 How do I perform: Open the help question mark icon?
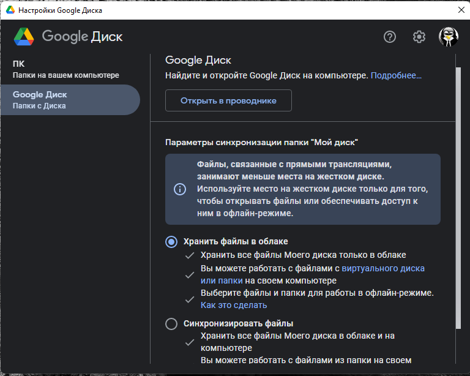click(x=390, y=37)
